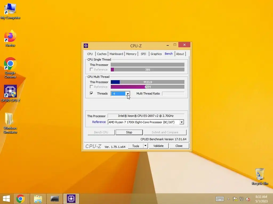Click the Windows Start button
Screen dimensions: 273x204
[x=6, y=199]
